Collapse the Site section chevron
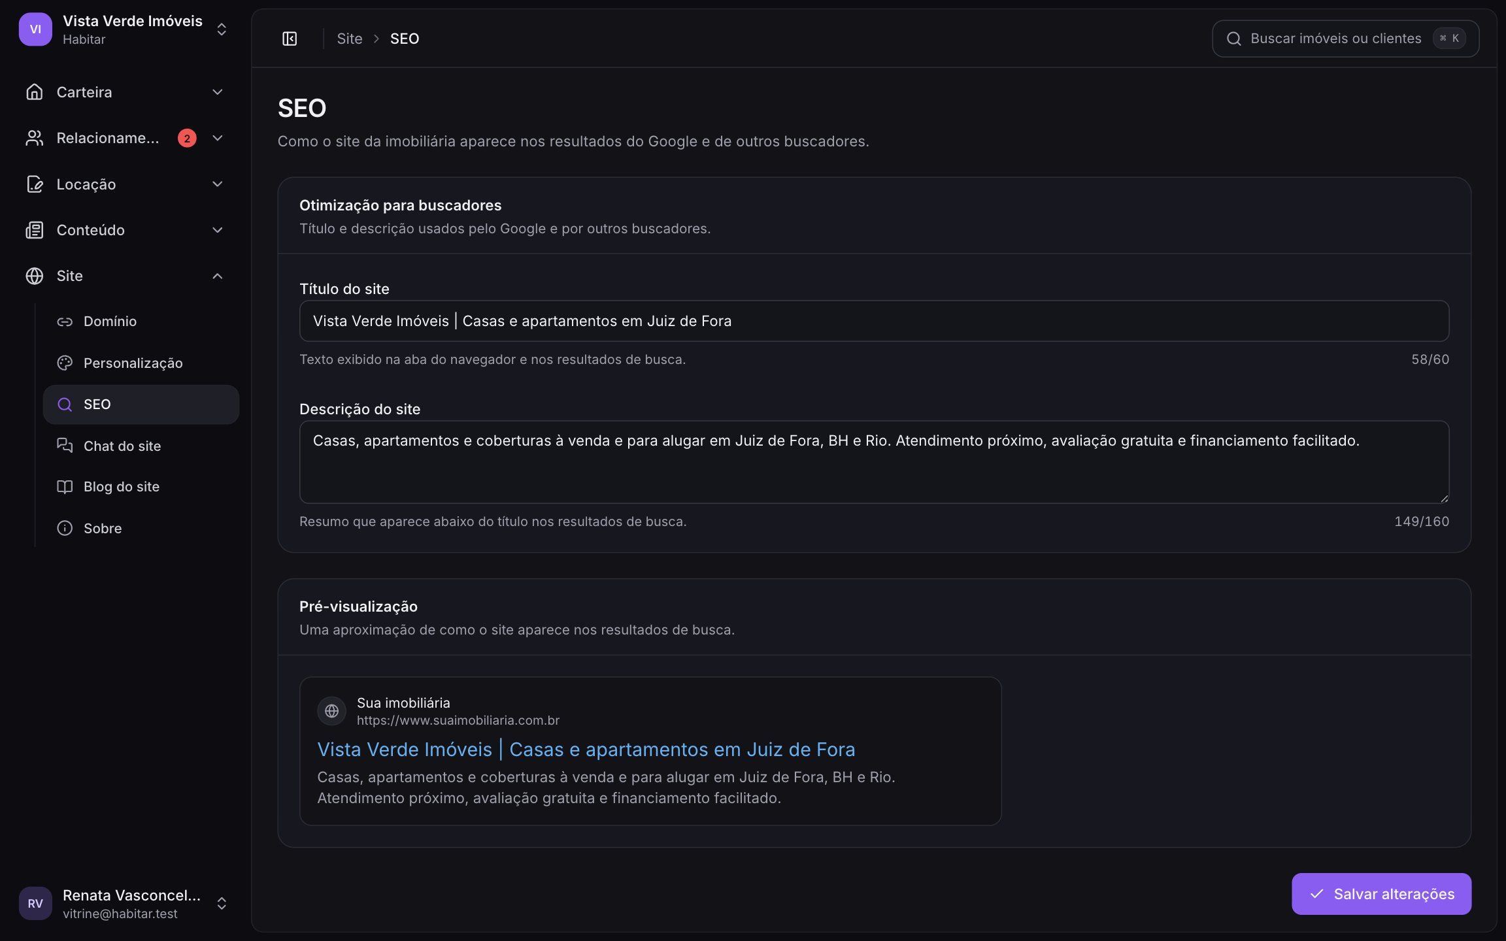The width and height of the screenshot is (1506, 941). [218, 276]
